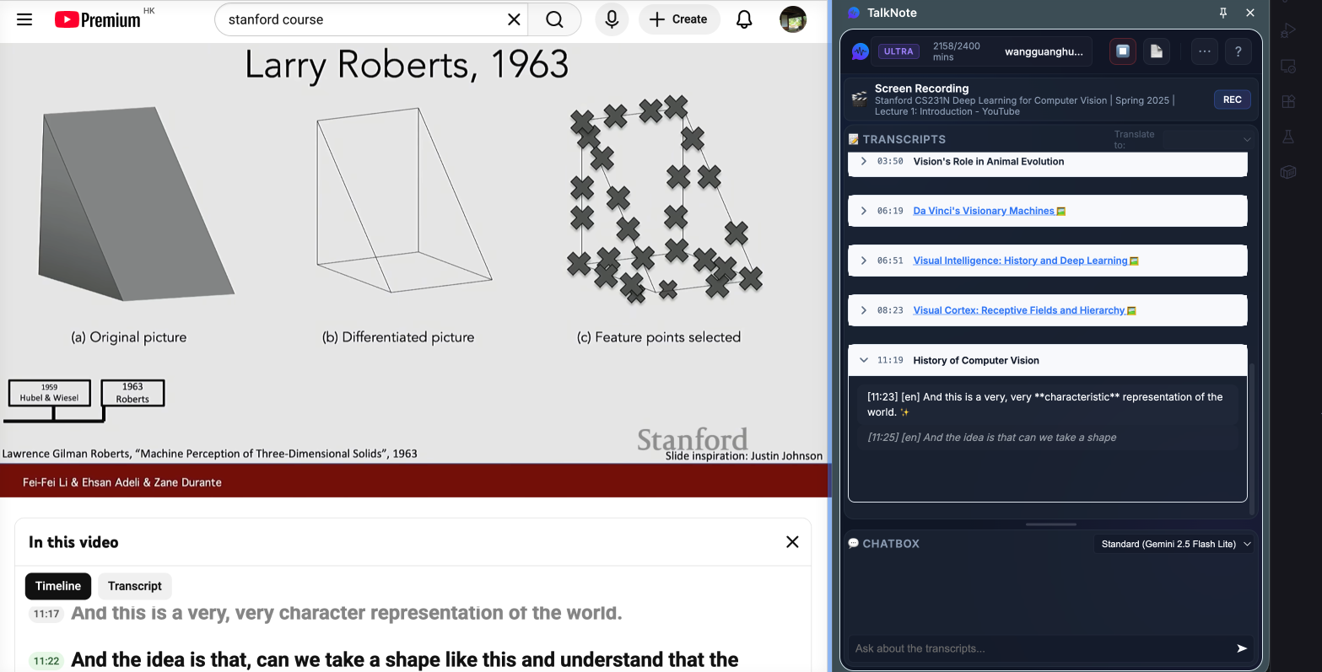1322x672 pixels.
Task: Select the flask icon in the right edge sidebar
Action: coord(1288,137)
